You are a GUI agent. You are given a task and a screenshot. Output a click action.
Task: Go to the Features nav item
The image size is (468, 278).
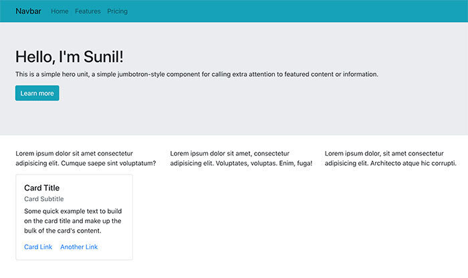88,11
